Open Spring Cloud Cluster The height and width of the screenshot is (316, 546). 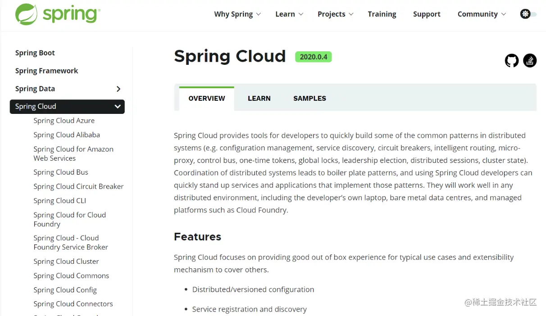pyautogui.click(x=66, y=262)
